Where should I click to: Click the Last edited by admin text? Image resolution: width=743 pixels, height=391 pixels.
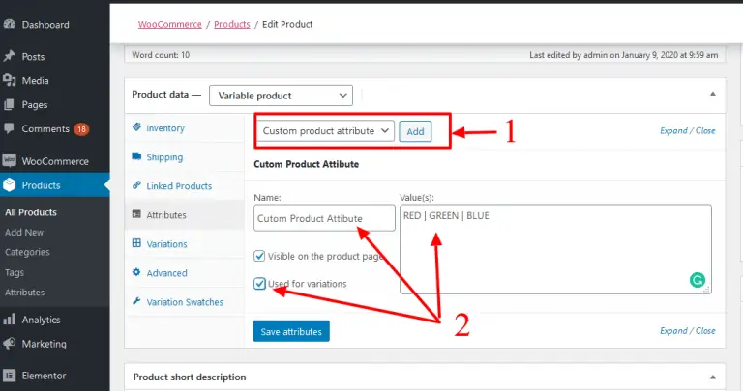tap(624, 55)
